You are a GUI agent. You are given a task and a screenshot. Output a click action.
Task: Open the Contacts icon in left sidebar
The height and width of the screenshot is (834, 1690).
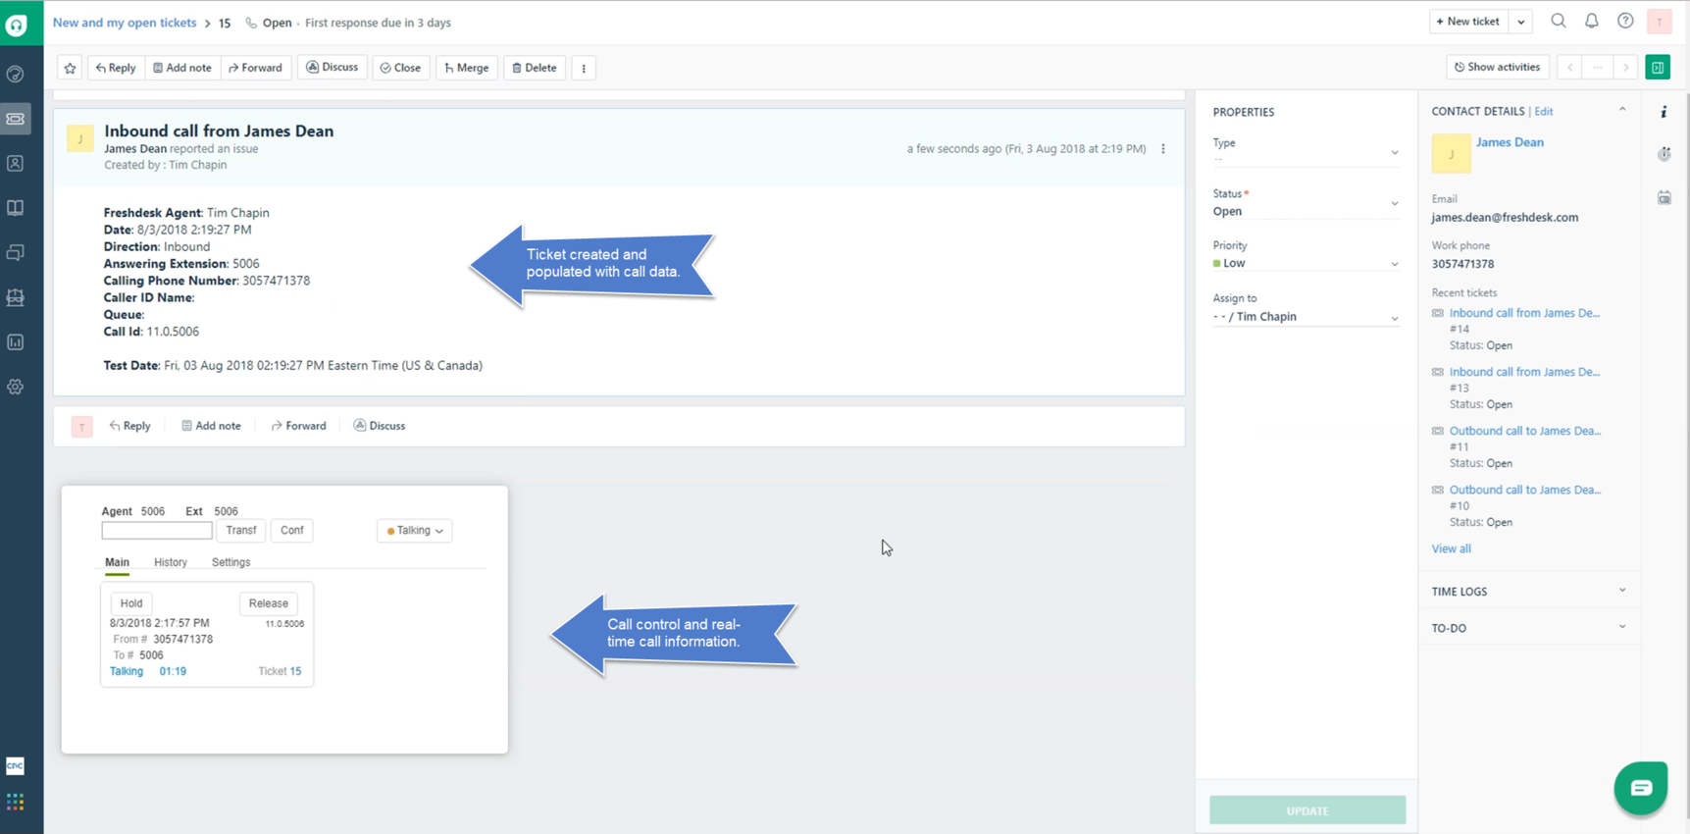coord(16,164)
